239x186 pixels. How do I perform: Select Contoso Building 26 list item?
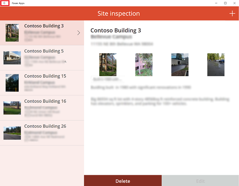42,133
